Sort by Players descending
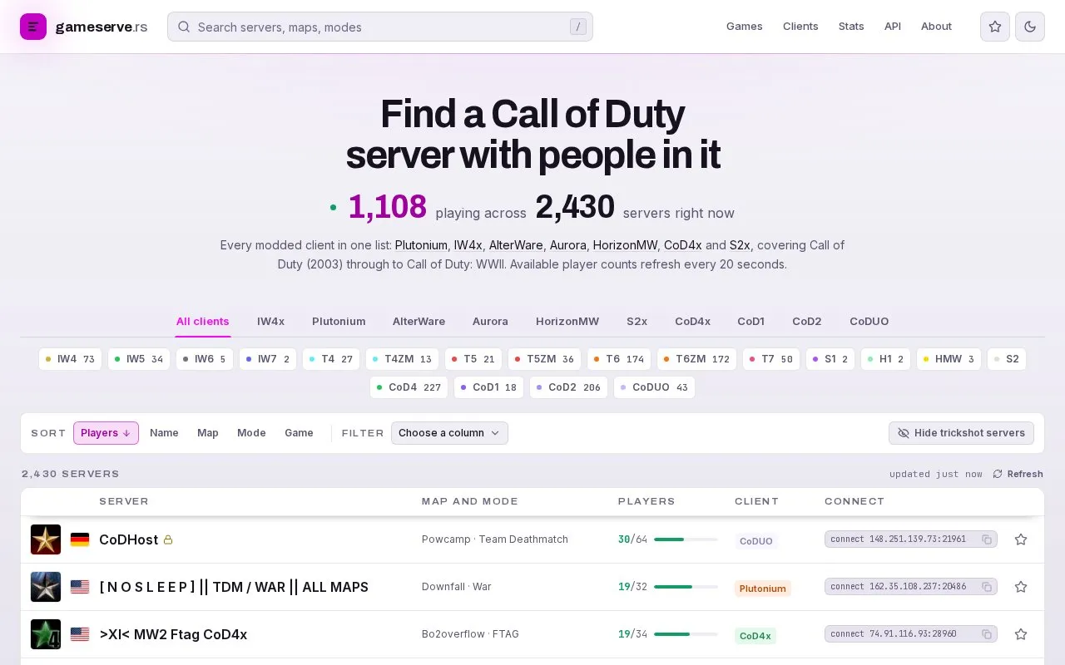1065x665 pixels. point(106,433)
